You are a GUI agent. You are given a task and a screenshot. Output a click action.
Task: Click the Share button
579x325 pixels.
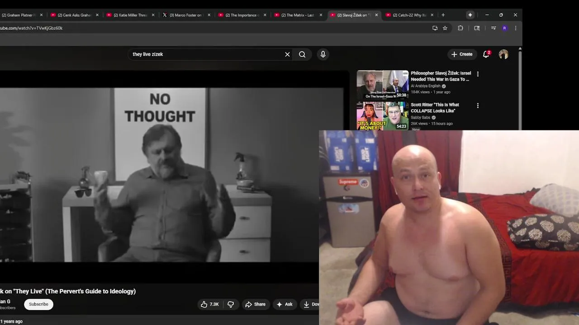point(256,304)
